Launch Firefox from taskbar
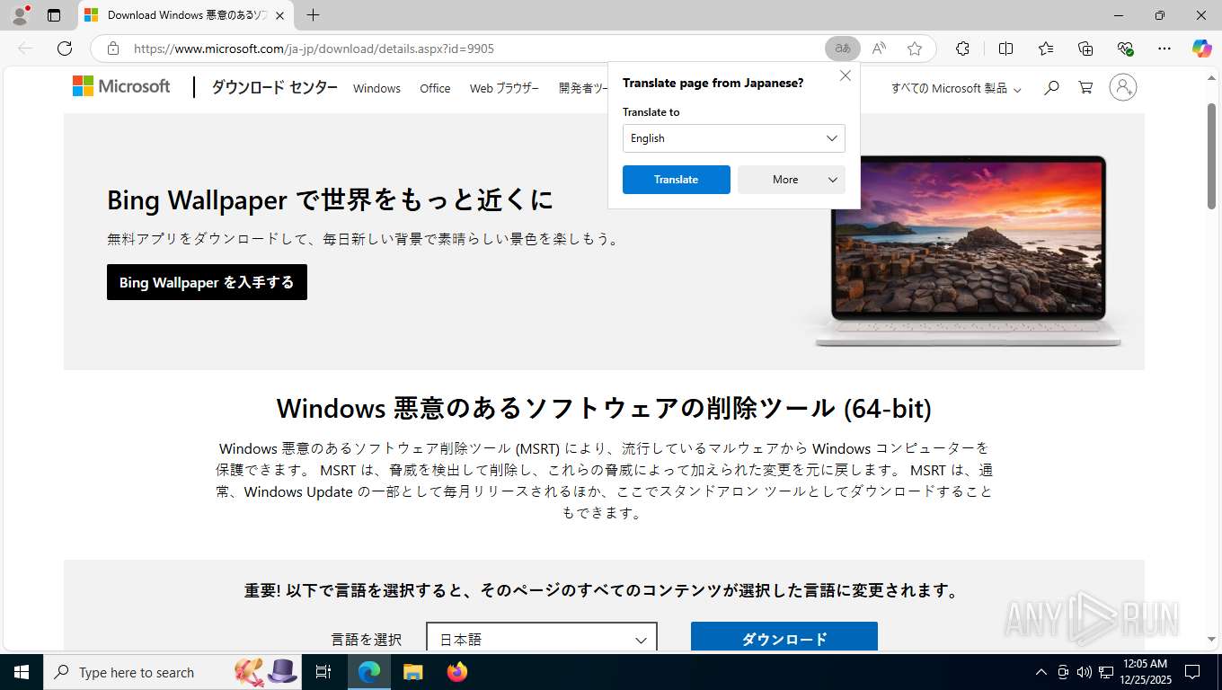Screen dimensions: 1222x690 457,672
